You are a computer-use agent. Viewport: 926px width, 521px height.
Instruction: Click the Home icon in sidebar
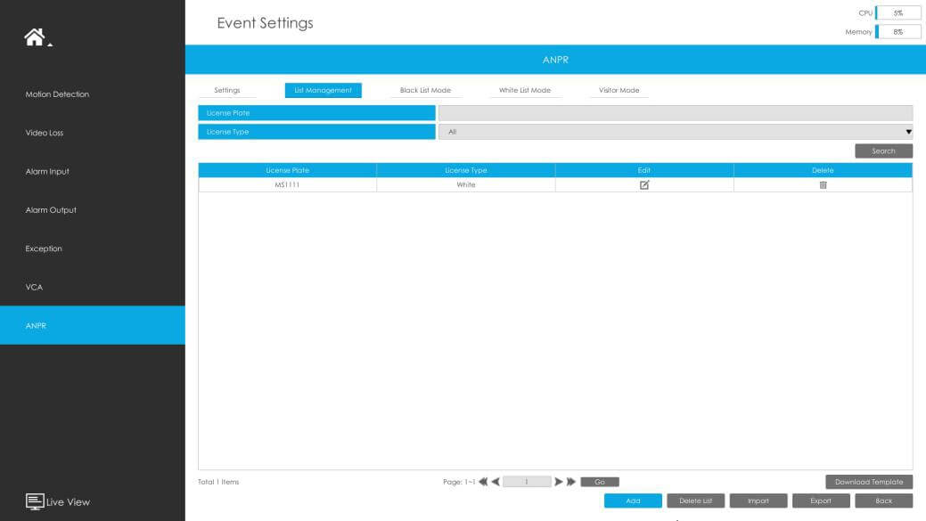click(35, 37)
